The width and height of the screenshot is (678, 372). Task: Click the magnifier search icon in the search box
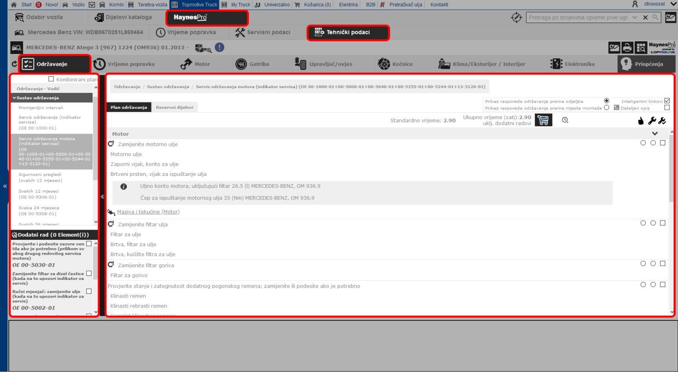click(655, 17)
